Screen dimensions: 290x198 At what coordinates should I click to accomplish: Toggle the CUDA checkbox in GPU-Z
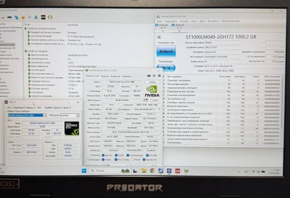pyautogui.click(x=116, y=155)
